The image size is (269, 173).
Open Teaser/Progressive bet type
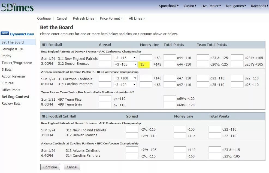pos(17,63)
